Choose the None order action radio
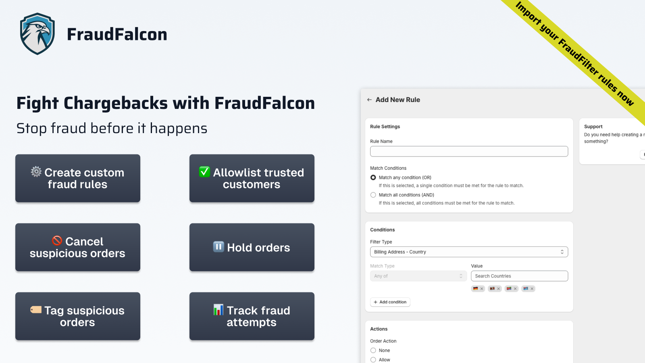Image resolution: width=645 pixels, height=363 pixels. pyautogui.click(x=373, y=350)
